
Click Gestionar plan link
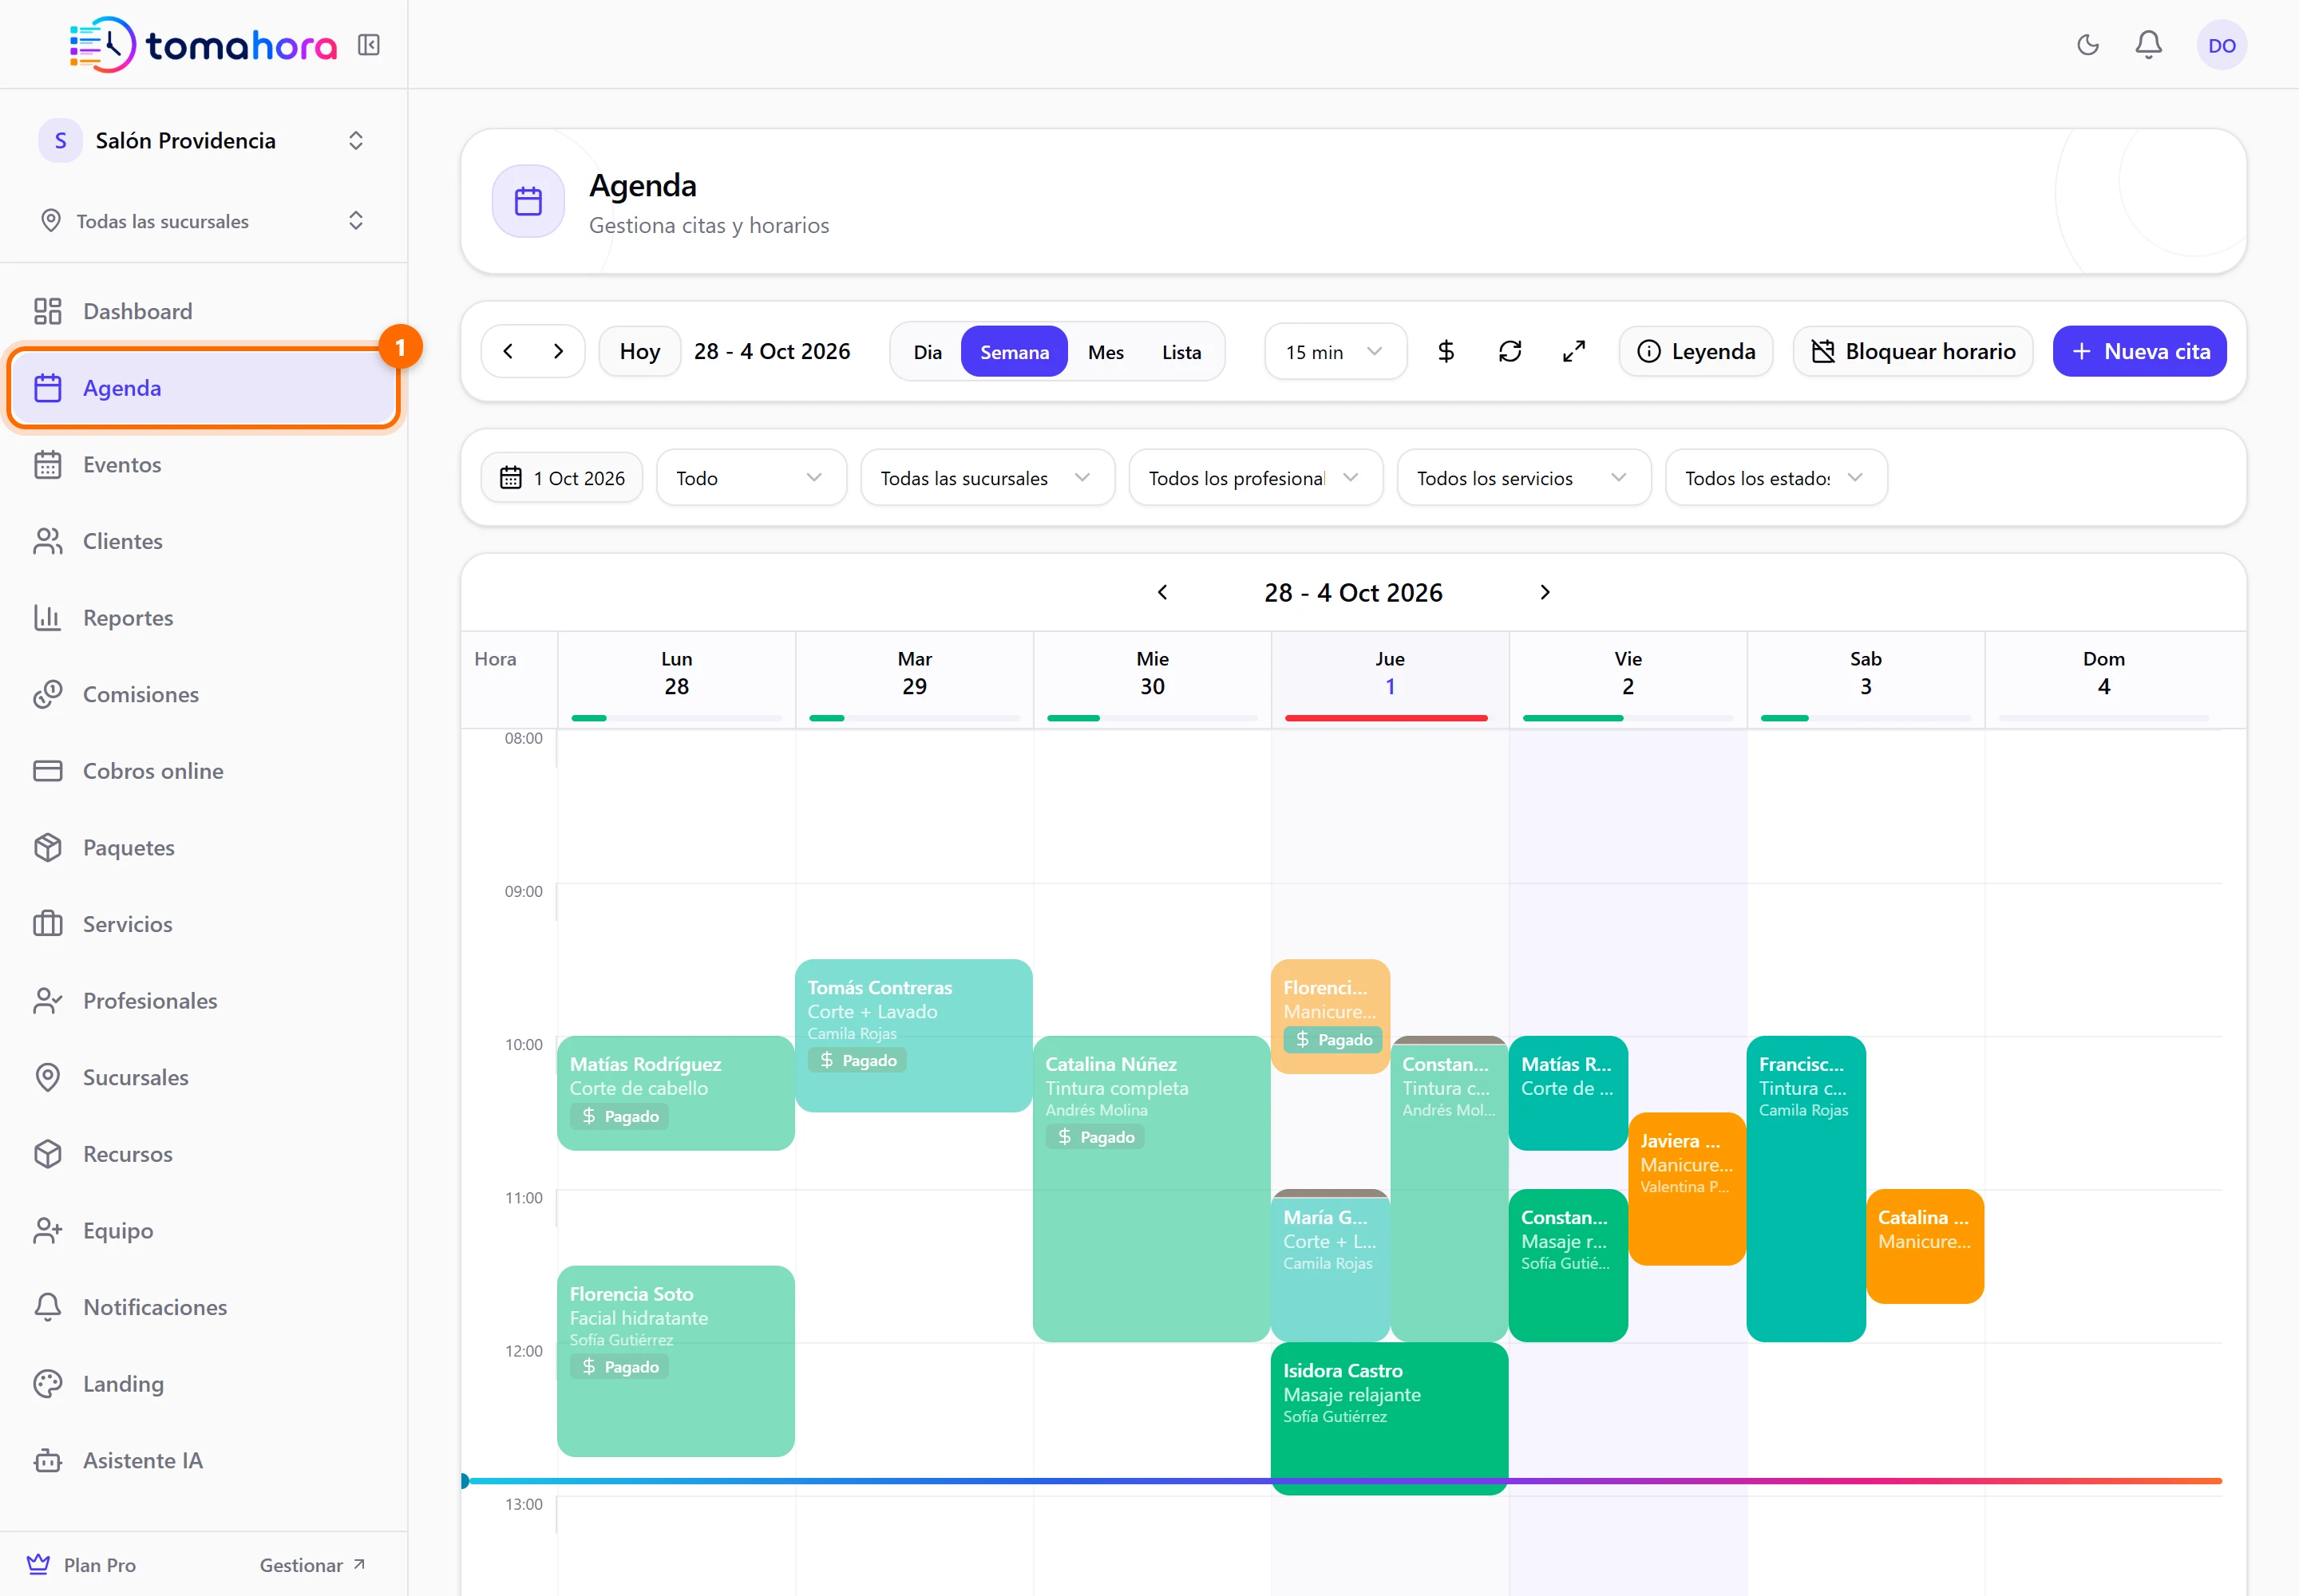coord(312,1565)
